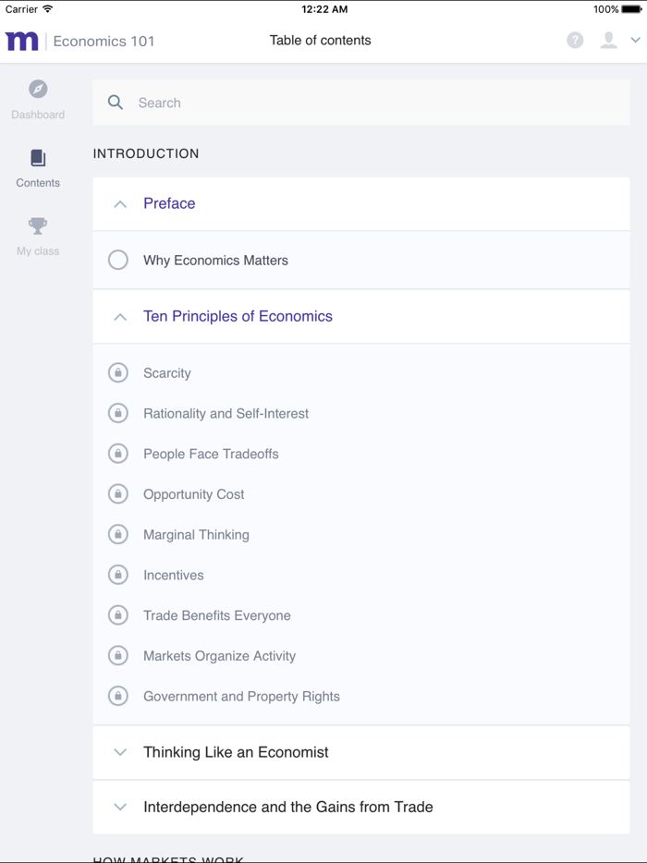Click the Search input field
This screenshot has width=647, height=863.
(370, 103)
